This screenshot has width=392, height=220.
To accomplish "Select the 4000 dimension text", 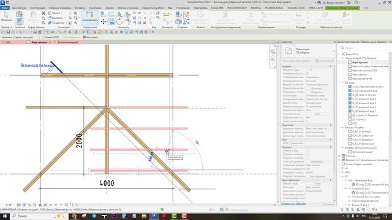I will 107,183.
